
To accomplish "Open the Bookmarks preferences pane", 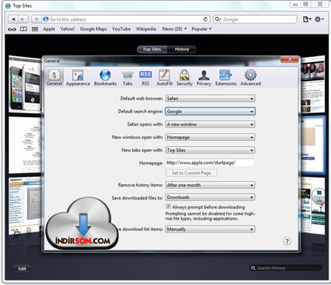I will [x=105, y=77].
